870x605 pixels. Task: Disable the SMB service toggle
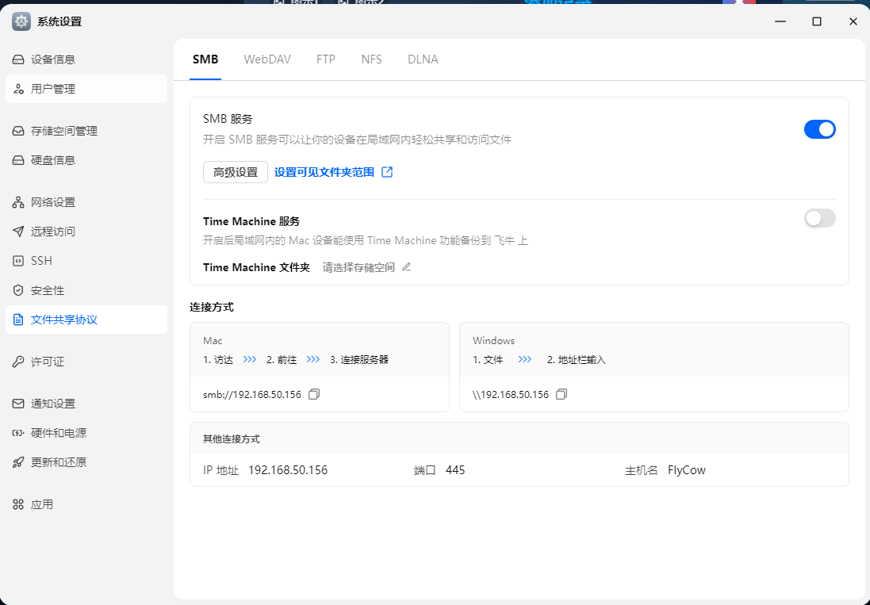pos(819,129)
